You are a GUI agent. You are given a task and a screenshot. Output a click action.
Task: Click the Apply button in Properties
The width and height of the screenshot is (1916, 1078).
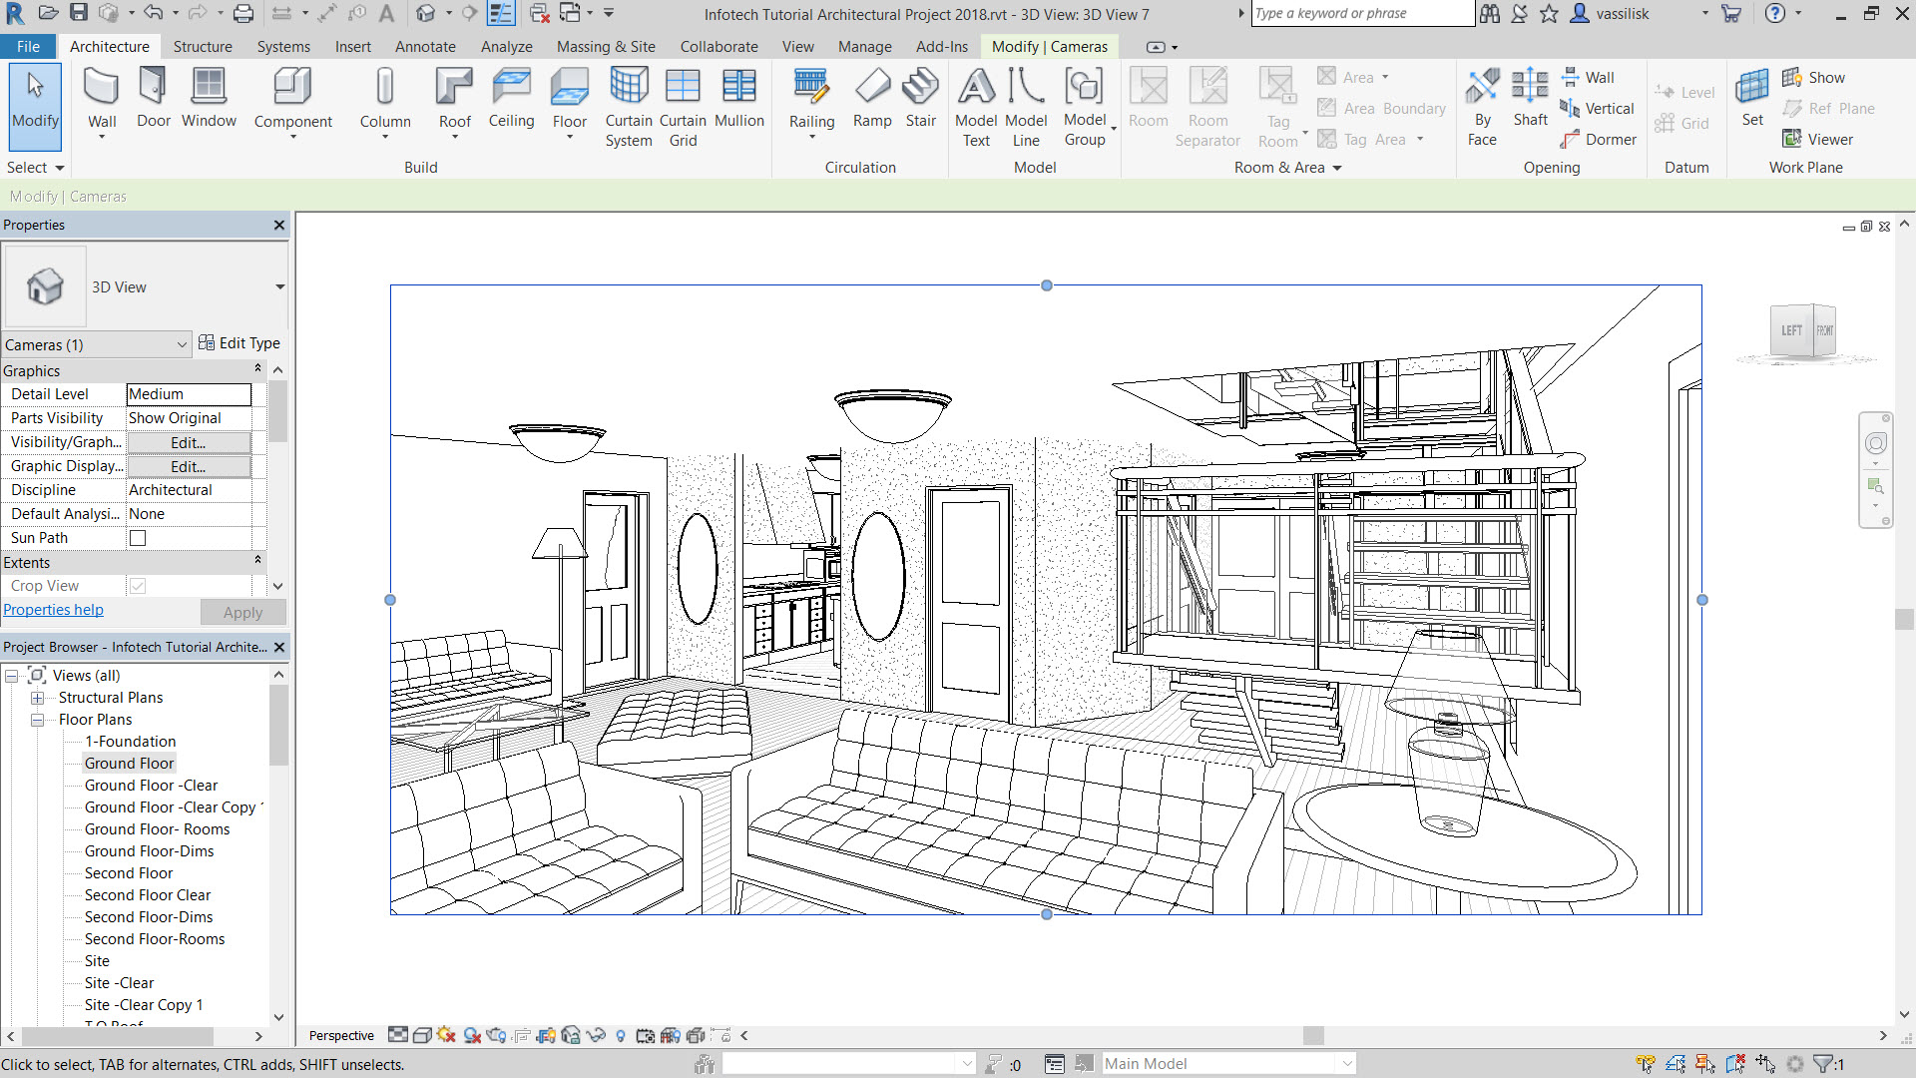[x=242, y=612]
